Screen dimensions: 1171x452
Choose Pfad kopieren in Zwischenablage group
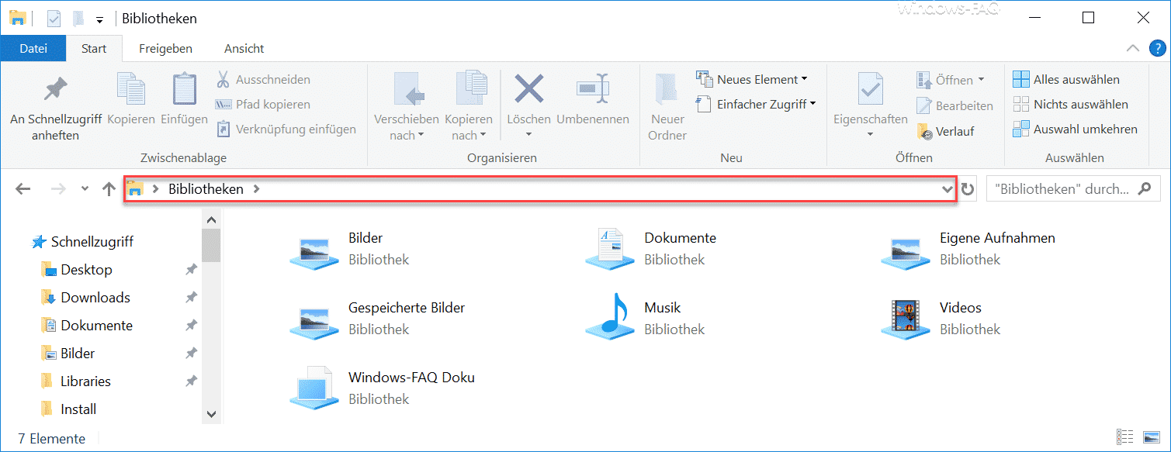coord(262,104)
